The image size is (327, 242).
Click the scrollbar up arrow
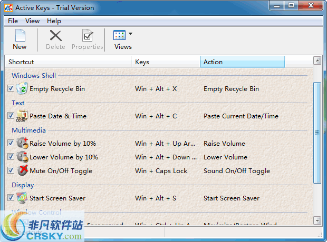tap(318, 60)
